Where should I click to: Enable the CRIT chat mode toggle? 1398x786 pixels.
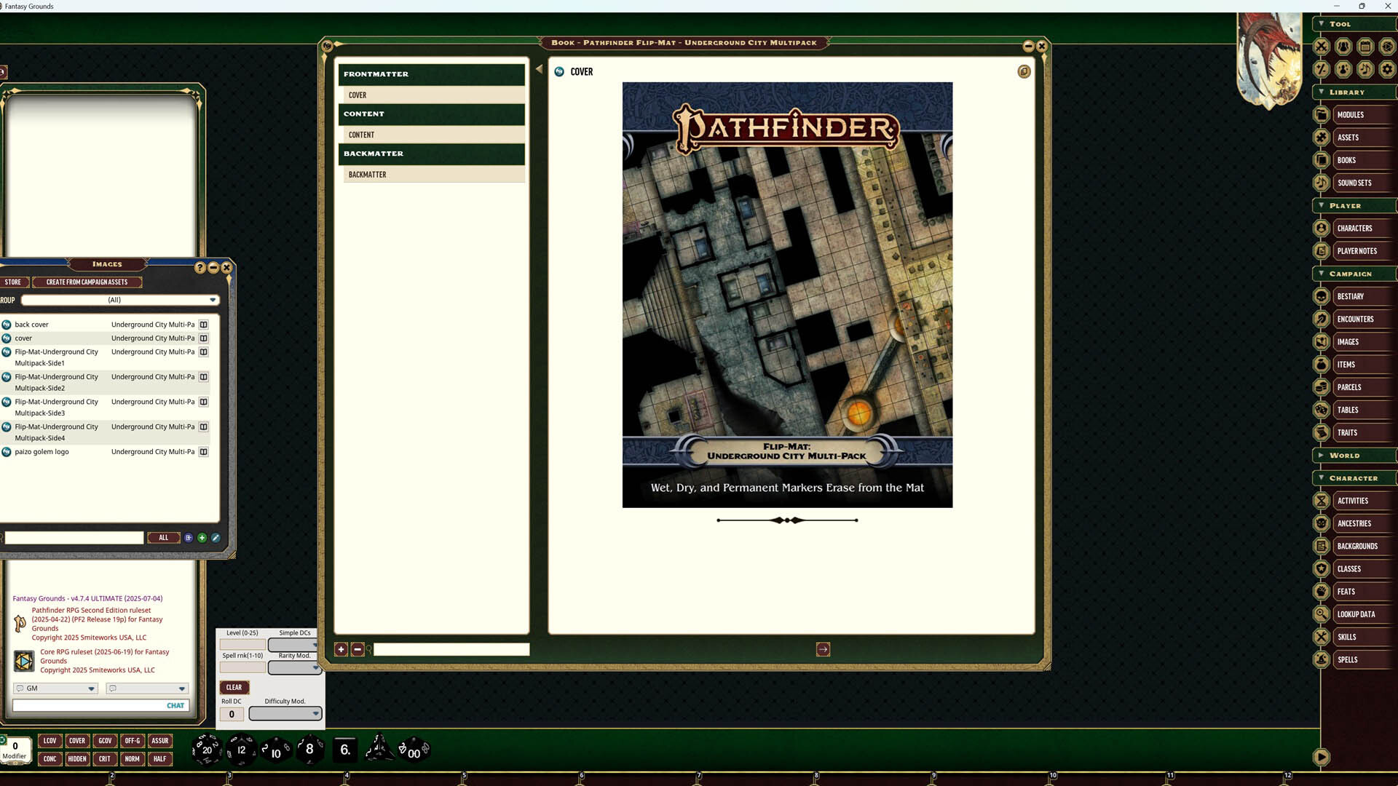[x=105, y=758]
